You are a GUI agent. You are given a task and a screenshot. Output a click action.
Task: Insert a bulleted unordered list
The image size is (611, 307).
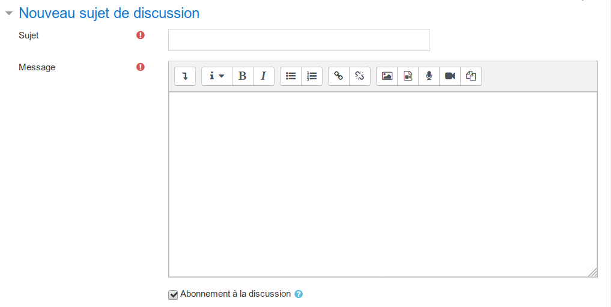(291, 76)
